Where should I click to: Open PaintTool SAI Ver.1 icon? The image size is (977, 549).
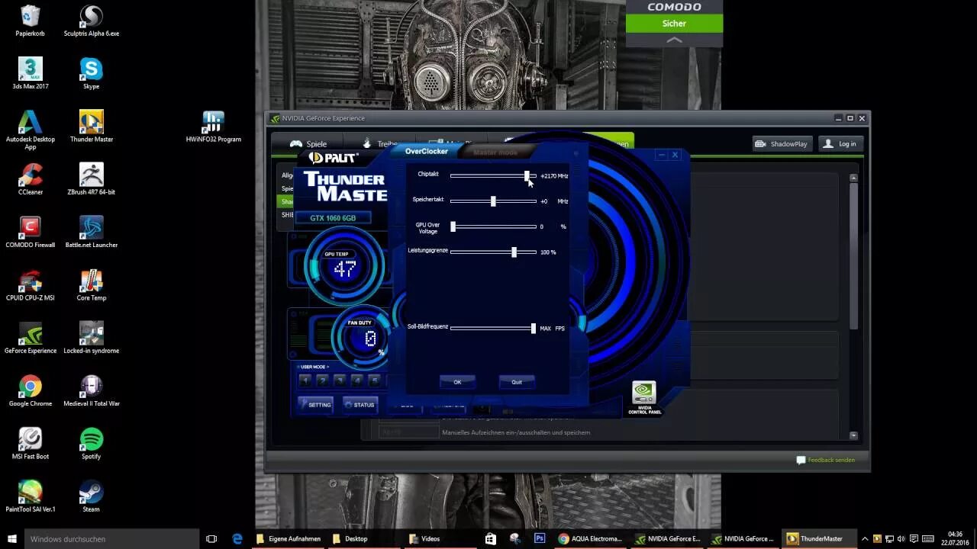[30, 496]
